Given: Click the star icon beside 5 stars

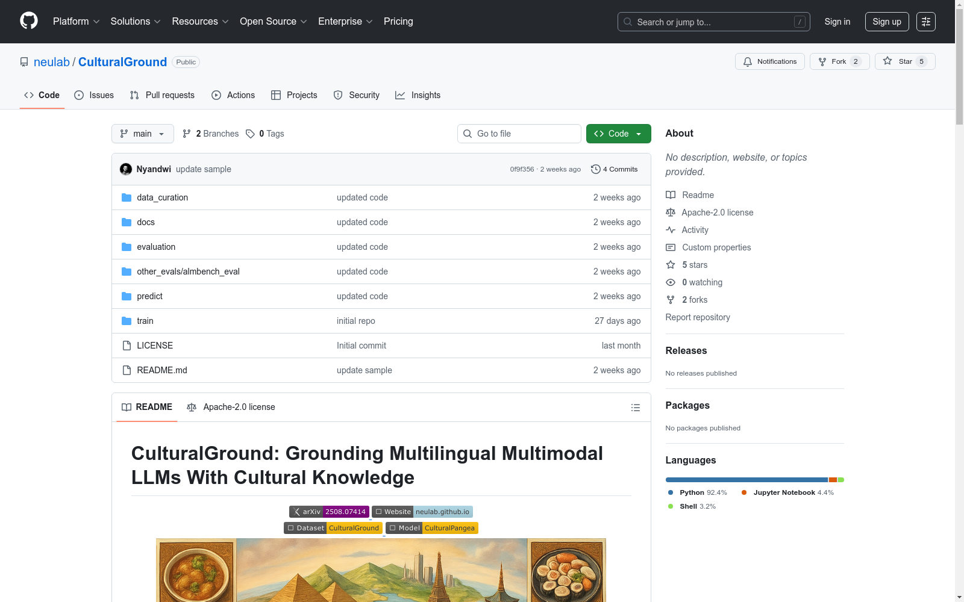Looking at the screenshot, I should (671, 265).
